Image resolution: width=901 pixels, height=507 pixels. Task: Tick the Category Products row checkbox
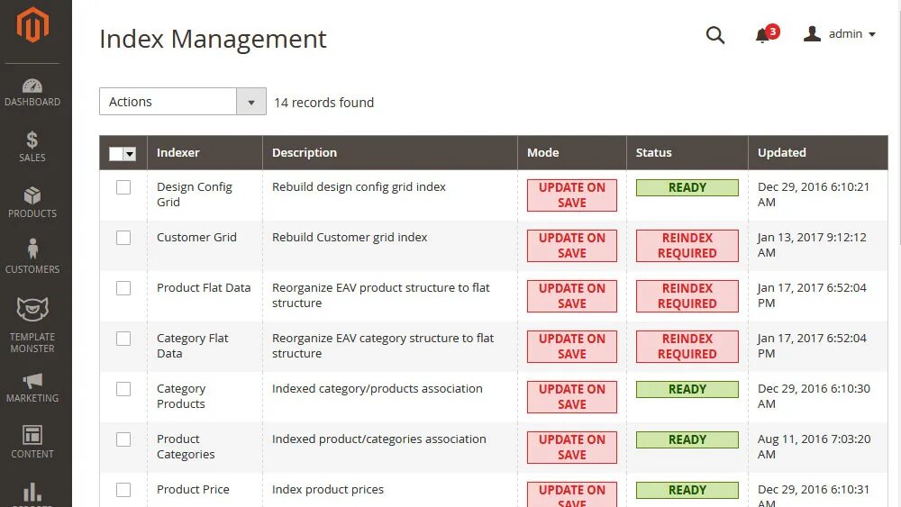[x=123, y=389]
